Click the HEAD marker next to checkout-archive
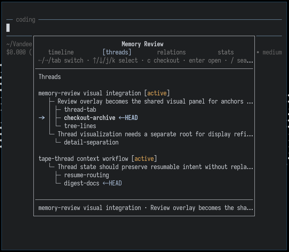The width and height of the screenshot is (289, 252). coord(128,118)
